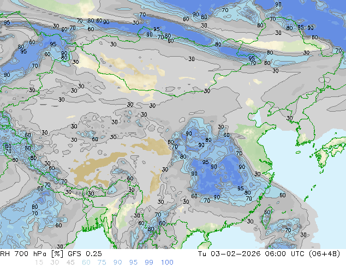Screen dimensions: 346x267
Task: Click the '60' value in the bottom legend
Action: [x=86, y=263]
